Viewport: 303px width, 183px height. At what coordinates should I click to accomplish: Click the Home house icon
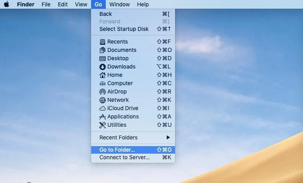click(x=103, y=75)
